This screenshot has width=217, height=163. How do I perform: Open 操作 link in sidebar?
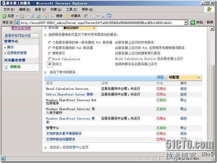[x=10, y=47]
